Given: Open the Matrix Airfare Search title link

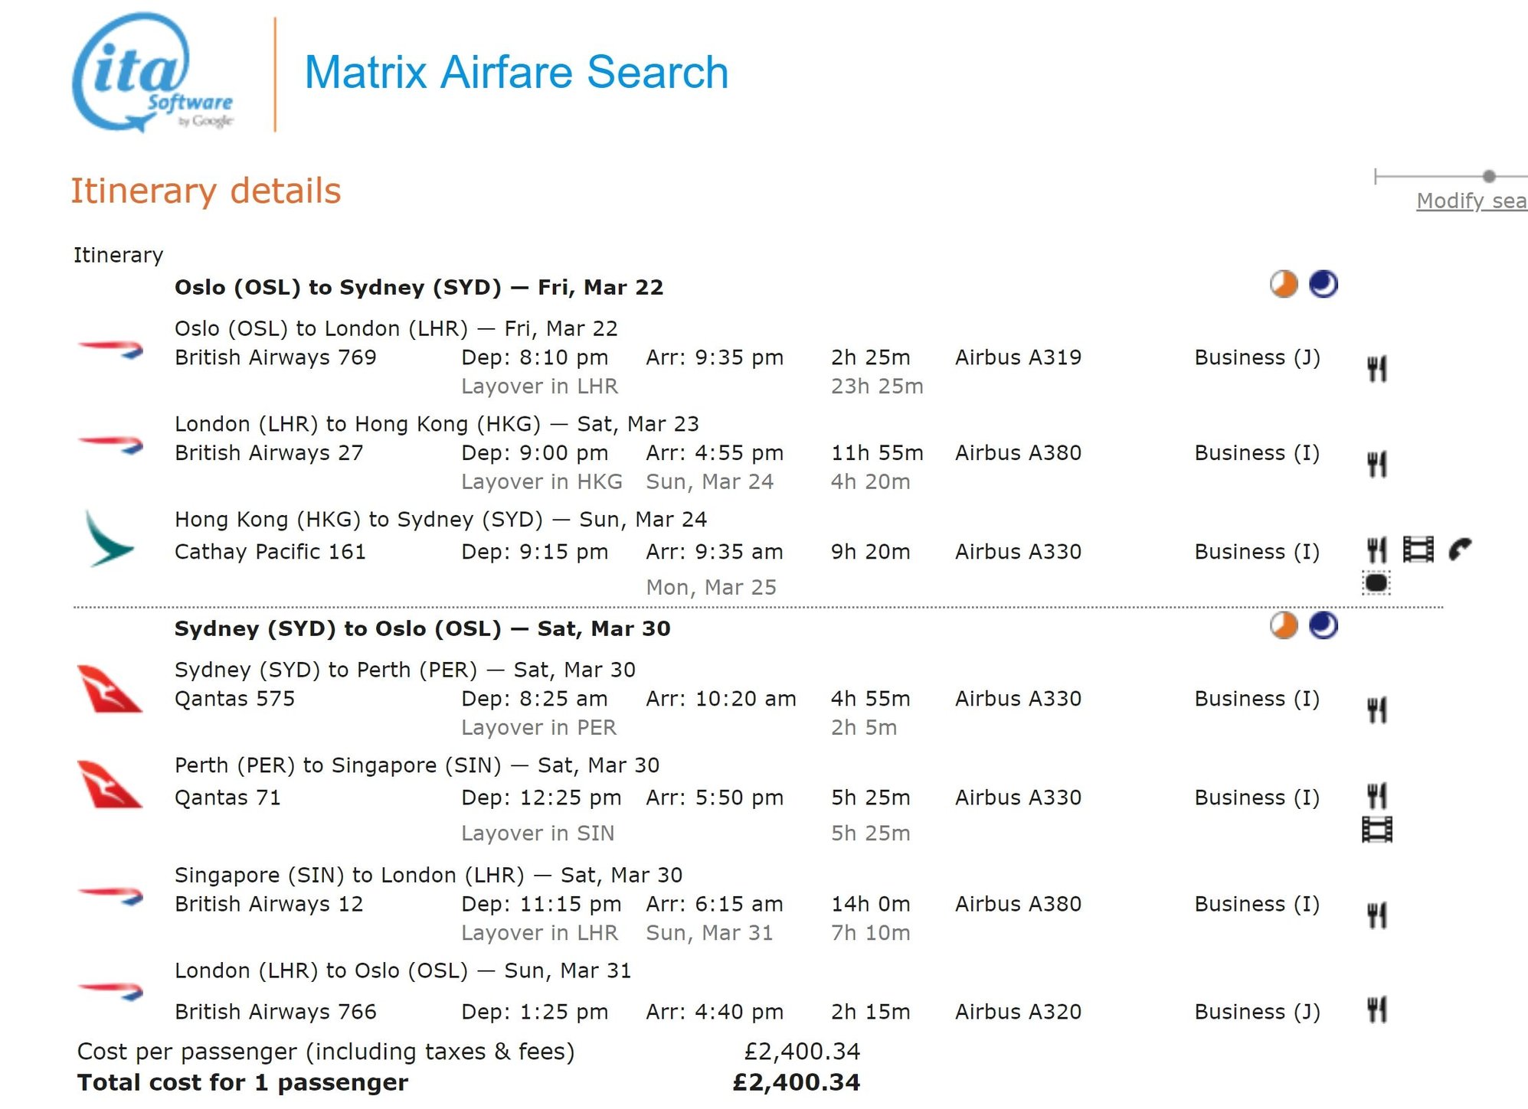Looking at the screenshot, I should point(516,73).
